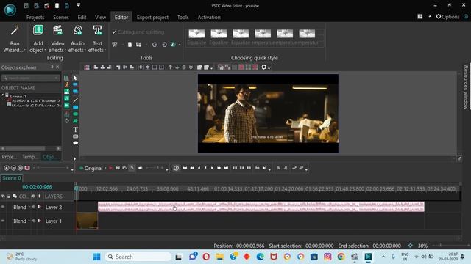This screenshot has width=471, height=264.
Task: Click the clock icon in the playback toolbar
Action: point(176,168)
